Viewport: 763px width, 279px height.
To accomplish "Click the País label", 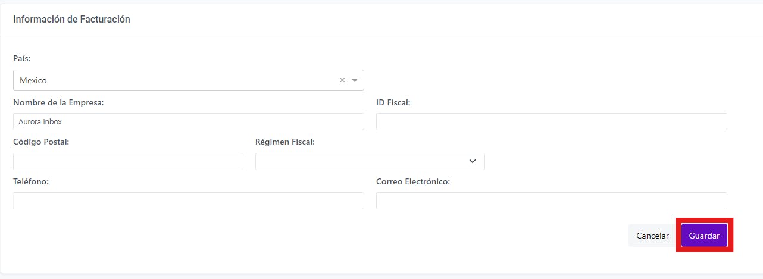I will coord(23,59).
